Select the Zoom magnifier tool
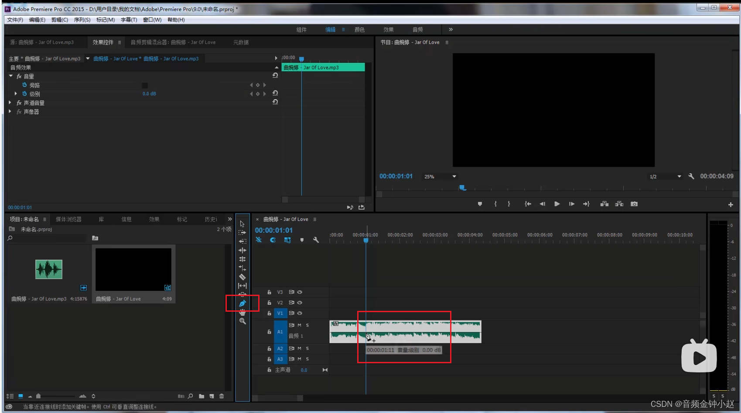 [242, 321]
